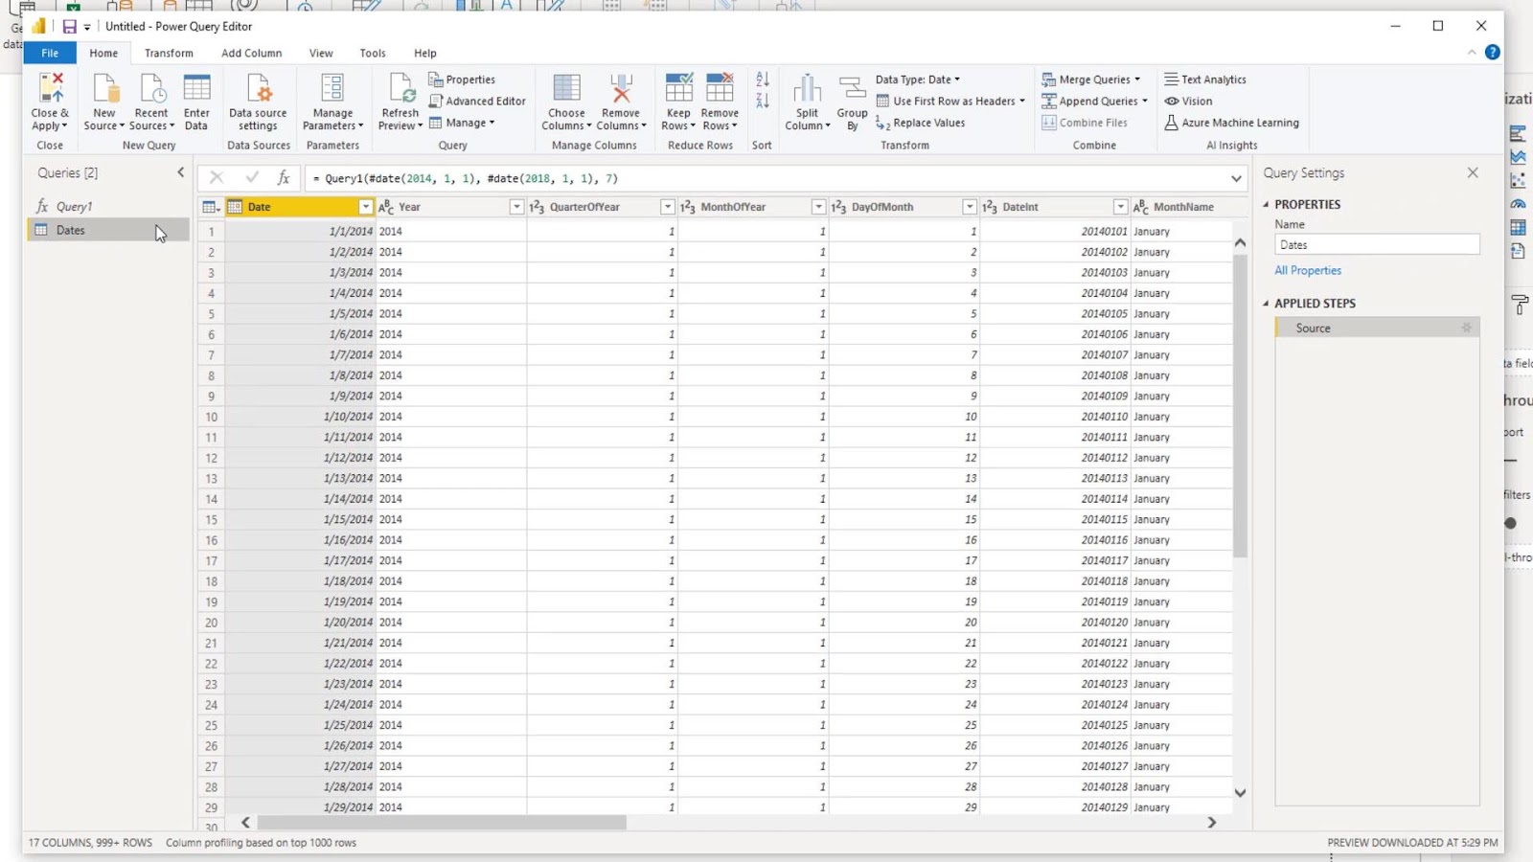1533x862 pixels.
Task: Switch to the Transform tab
Action: pos(169,53)
